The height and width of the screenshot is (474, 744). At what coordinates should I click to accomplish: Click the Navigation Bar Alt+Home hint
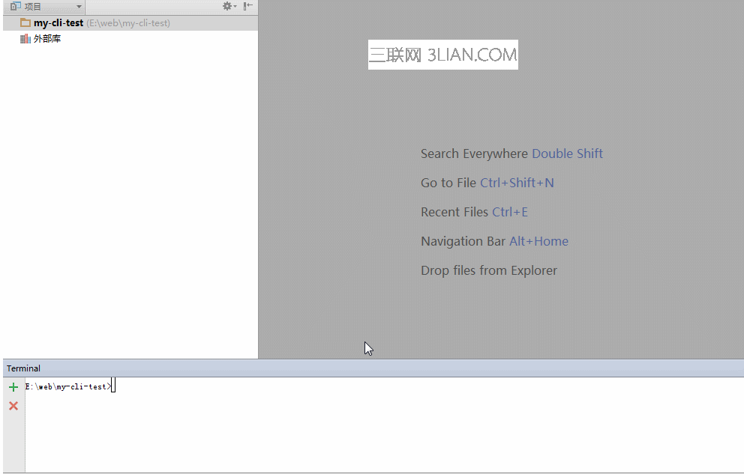[494, 241]
